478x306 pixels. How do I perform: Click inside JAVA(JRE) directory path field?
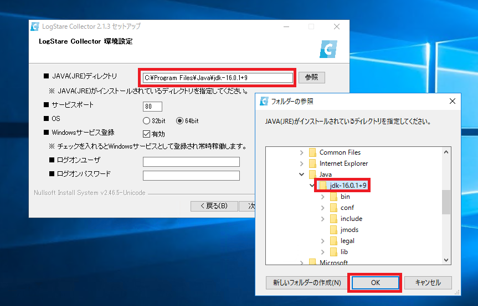pos(218,78)
